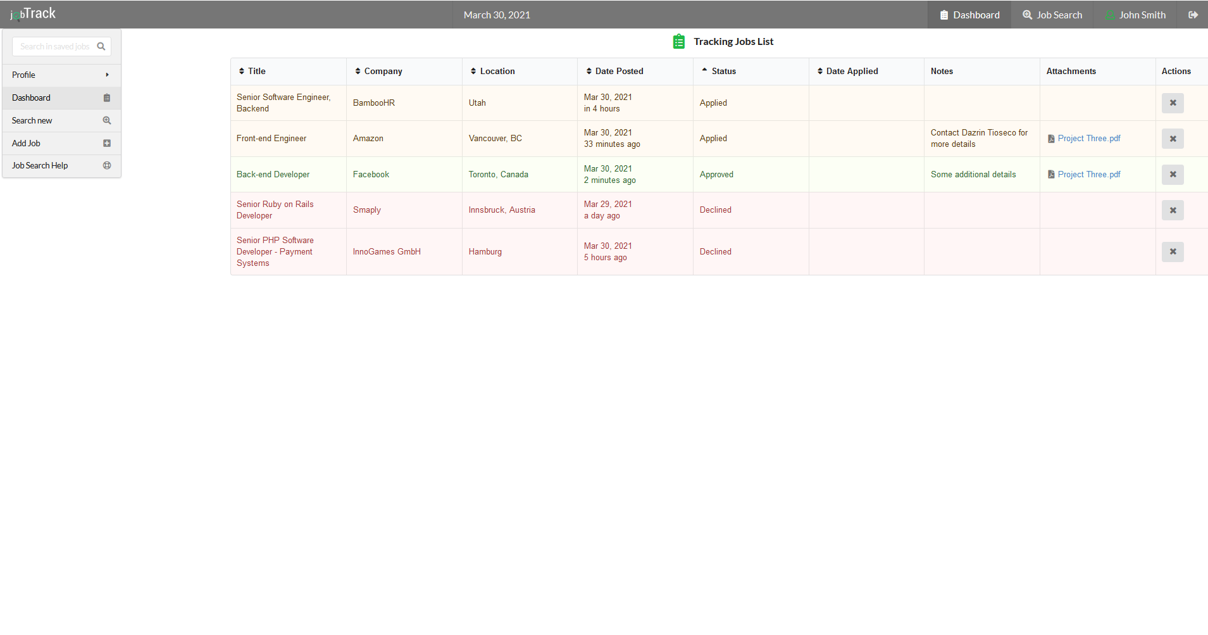Open Project Three.pdf in the Amazon row
The image size is (1208, 635).
1089,139
